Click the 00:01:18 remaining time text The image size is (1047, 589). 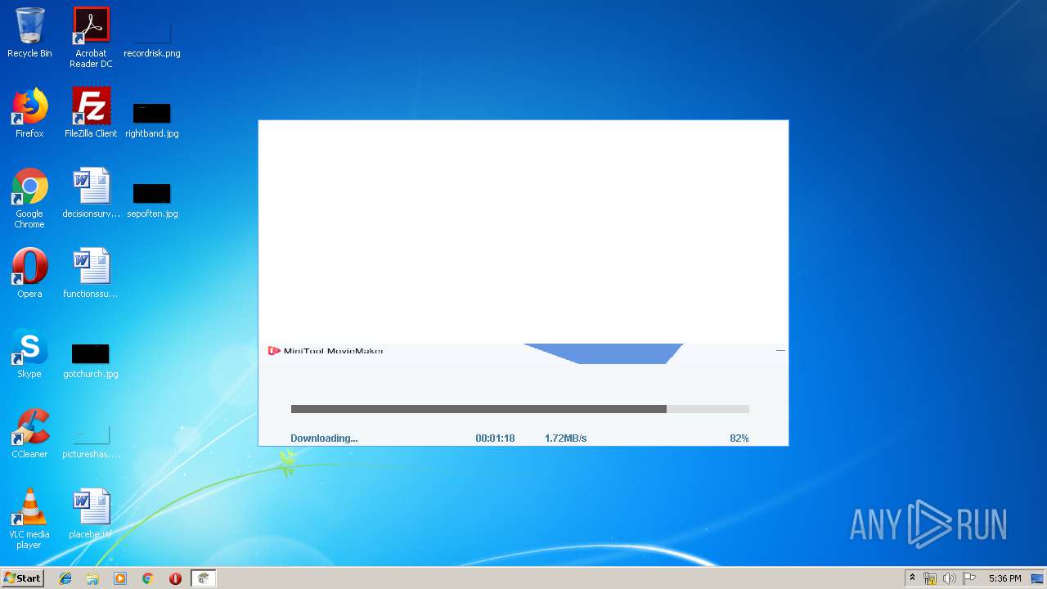tap(495, 438)
